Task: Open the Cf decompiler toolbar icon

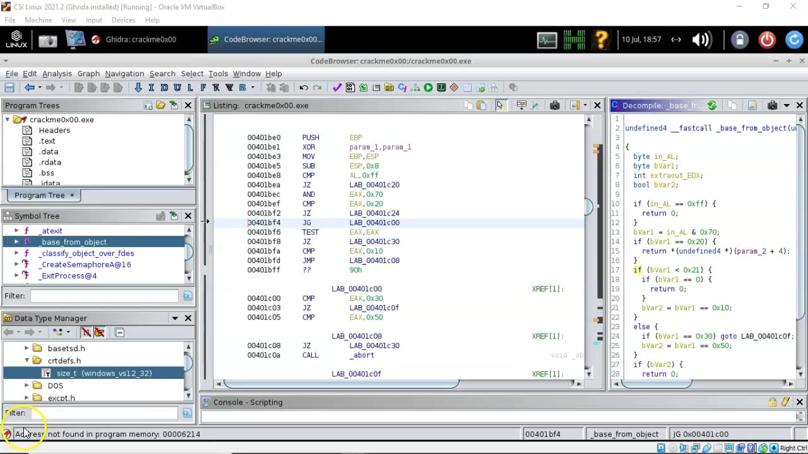Action: [x=402, y=88]
